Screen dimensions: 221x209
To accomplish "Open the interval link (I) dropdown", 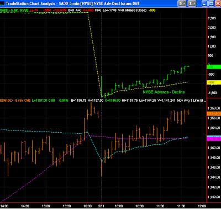I will pos(192,3).
